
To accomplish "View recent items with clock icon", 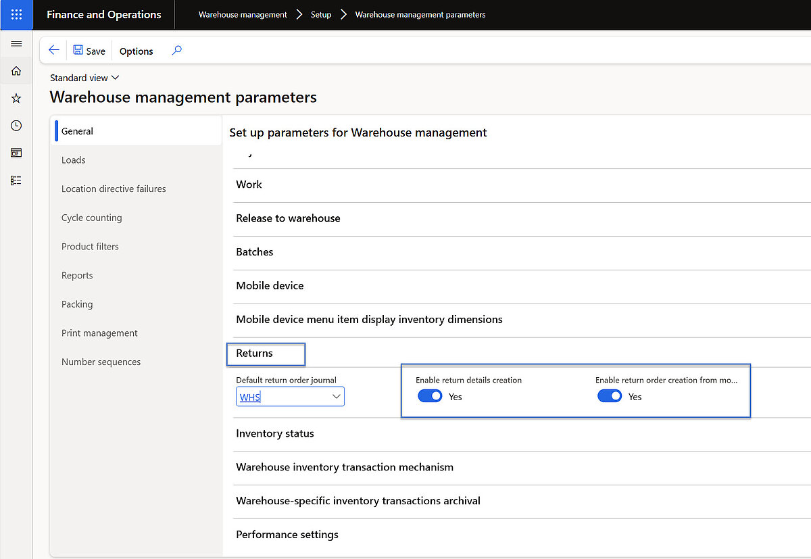I will tap(16, 125).
